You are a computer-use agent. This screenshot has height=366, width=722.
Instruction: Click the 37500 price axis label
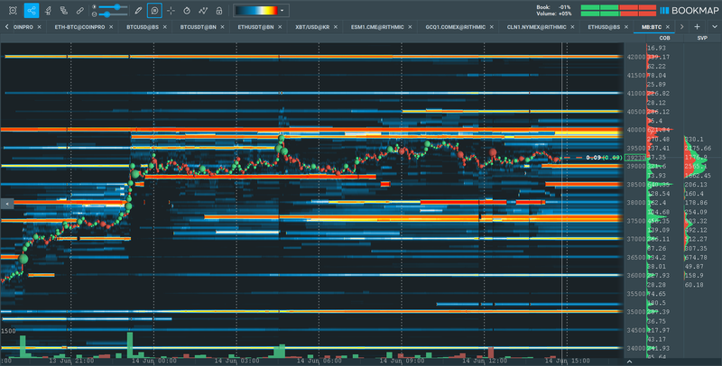click(x=635, y=221)
